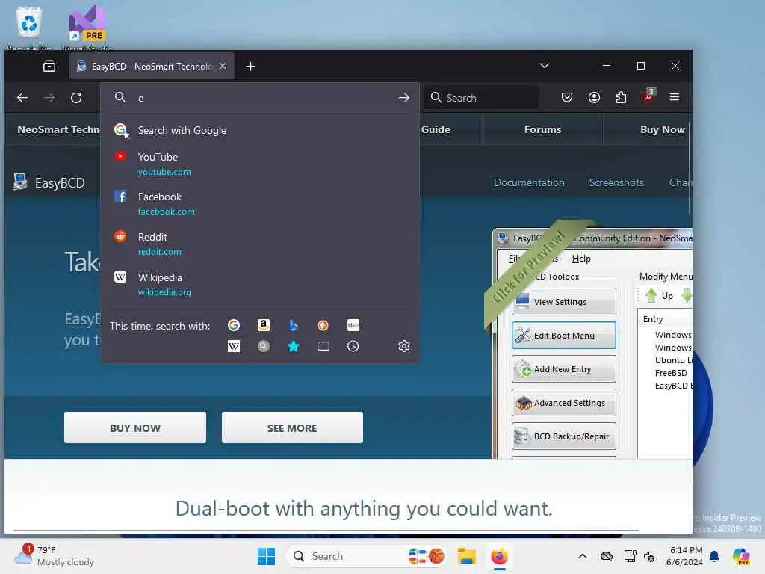Search this time with DuckDuckGo icon
This screenshot has width=765, height=574.
[323, 325]
